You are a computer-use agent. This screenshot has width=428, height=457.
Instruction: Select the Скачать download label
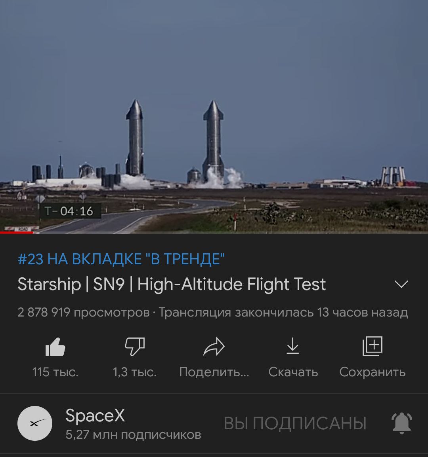point(293,372)
